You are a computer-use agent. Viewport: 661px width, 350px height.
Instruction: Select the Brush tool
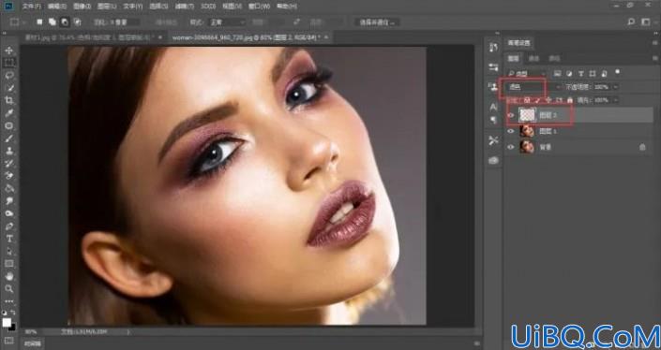click(x=8, y=138)
